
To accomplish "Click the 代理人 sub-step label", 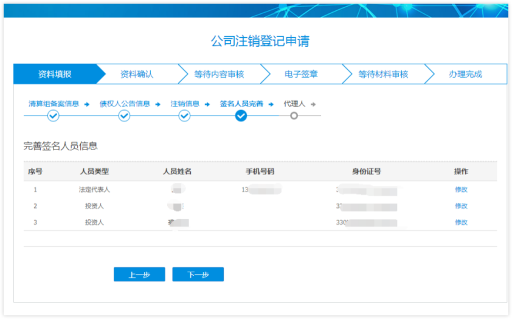I will tap(294, 104).
